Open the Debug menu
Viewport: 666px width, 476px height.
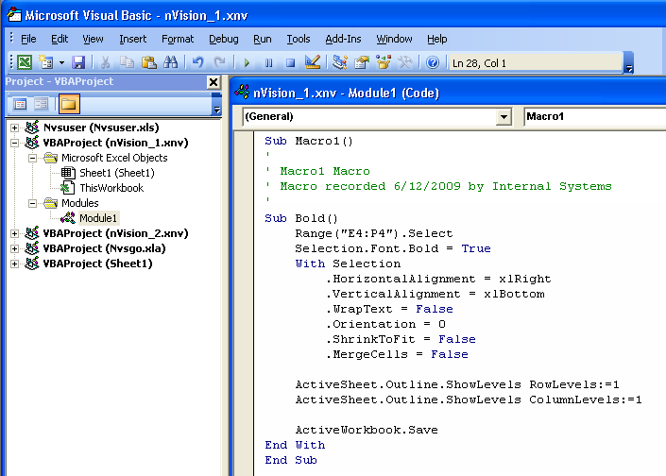[x=223, y=39]
